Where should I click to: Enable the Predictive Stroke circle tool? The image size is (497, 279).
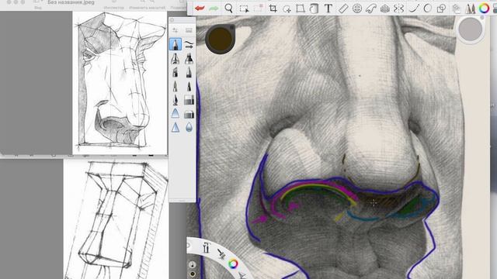pyautogui.click(x=427, y=9)
